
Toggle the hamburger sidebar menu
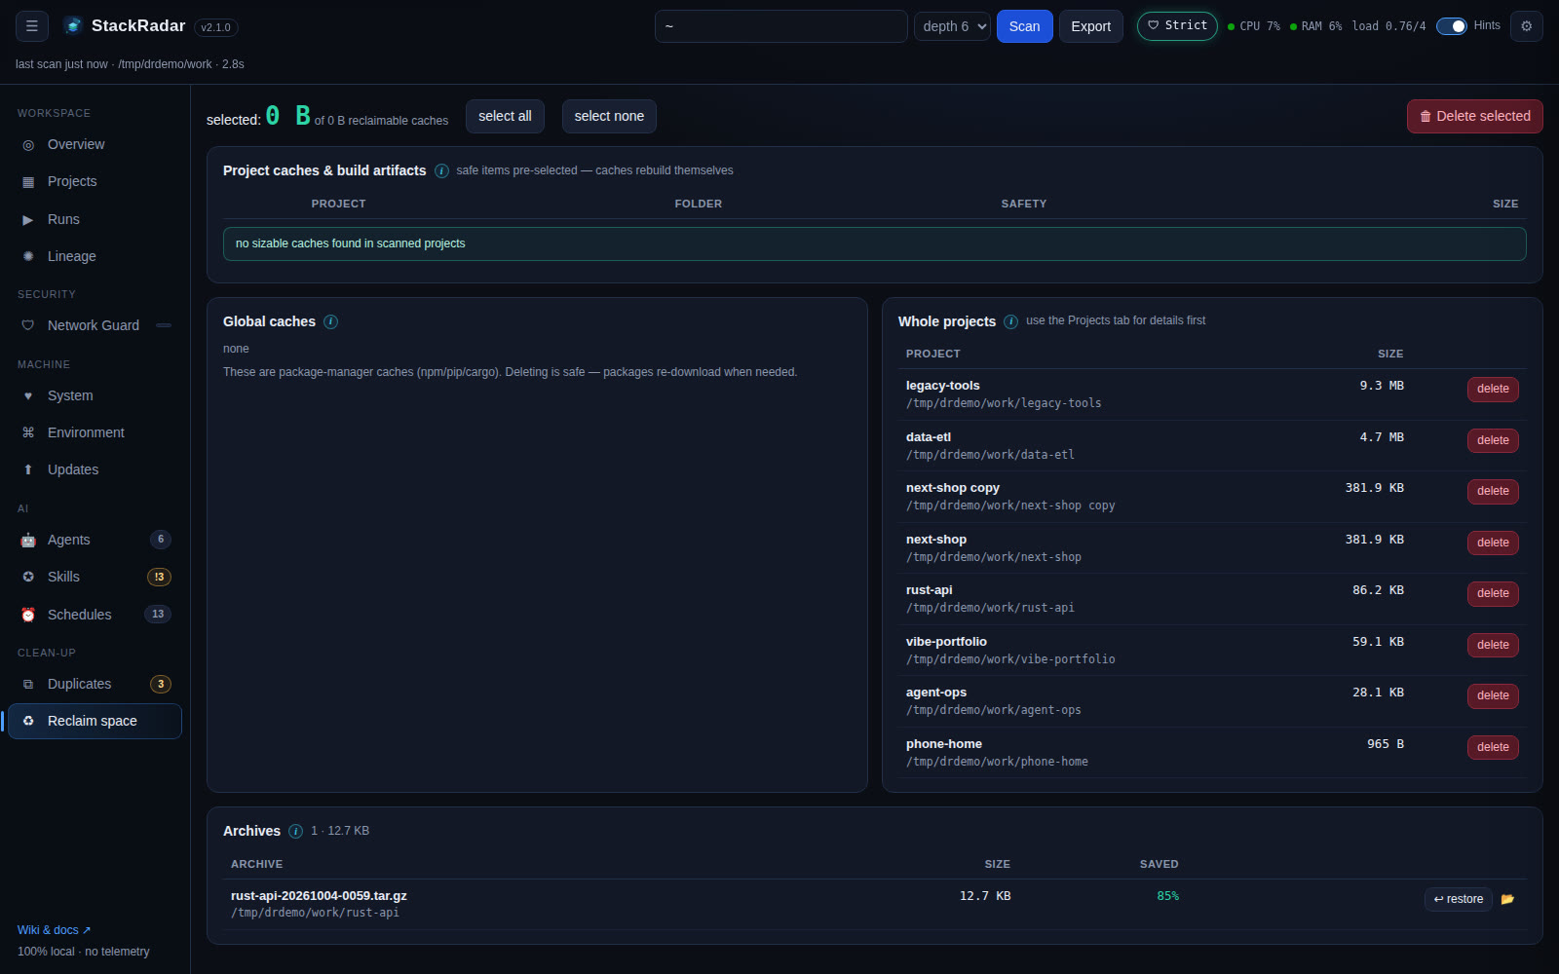coord(32,26)
